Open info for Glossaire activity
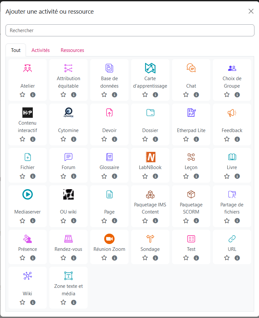This screenshot has height=318, width=259. [x=115, y=176]
